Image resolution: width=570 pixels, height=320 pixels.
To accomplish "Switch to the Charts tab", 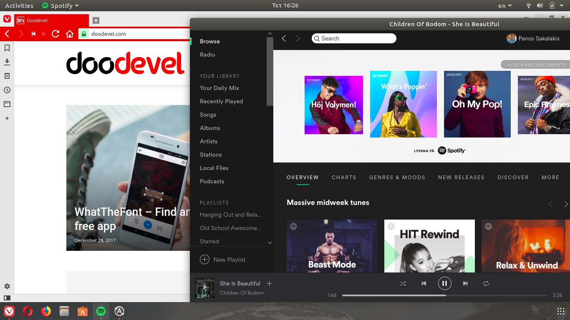I will 344,177.
